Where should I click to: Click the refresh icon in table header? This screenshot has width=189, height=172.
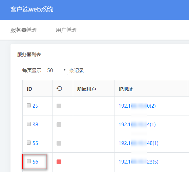pyautogui.click(x=59, y=89)
